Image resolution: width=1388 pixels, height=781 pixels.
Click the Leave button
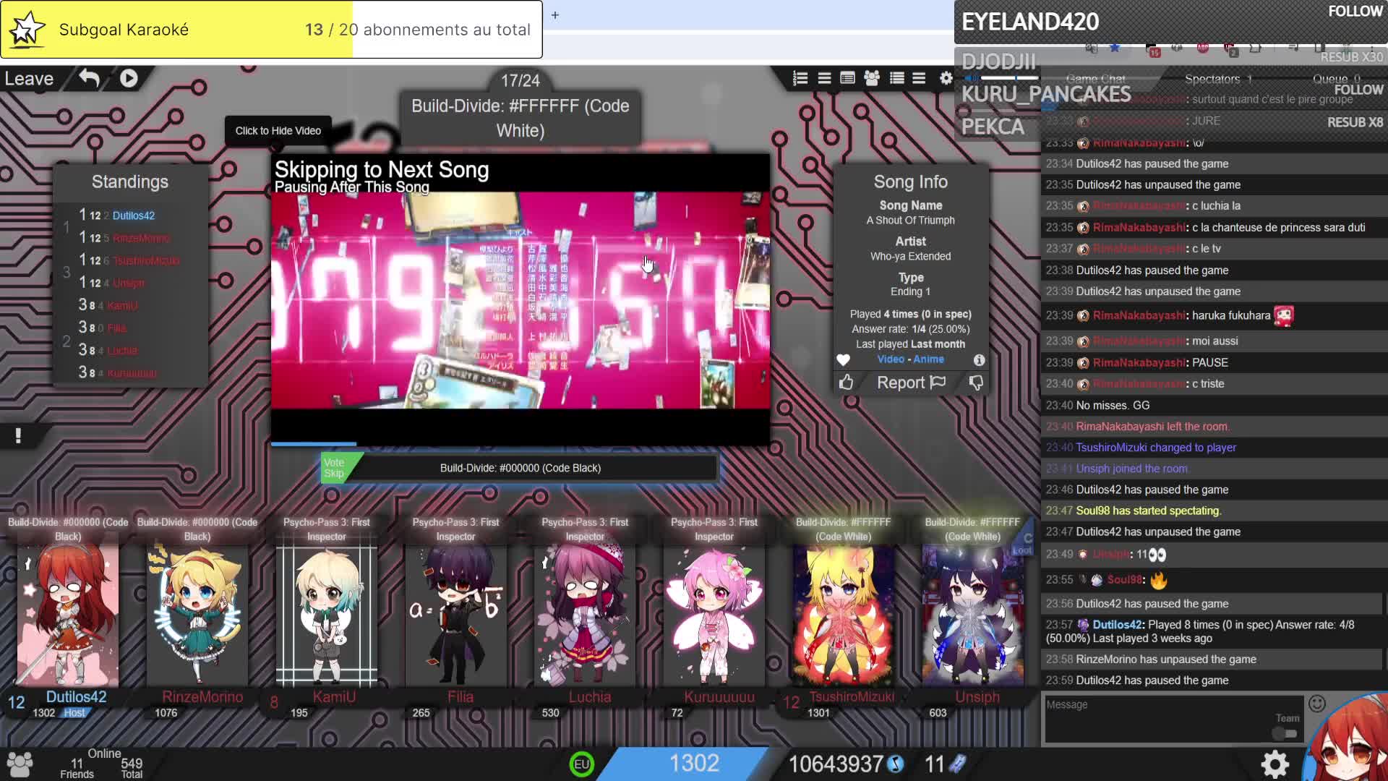[x=29, y=78]
